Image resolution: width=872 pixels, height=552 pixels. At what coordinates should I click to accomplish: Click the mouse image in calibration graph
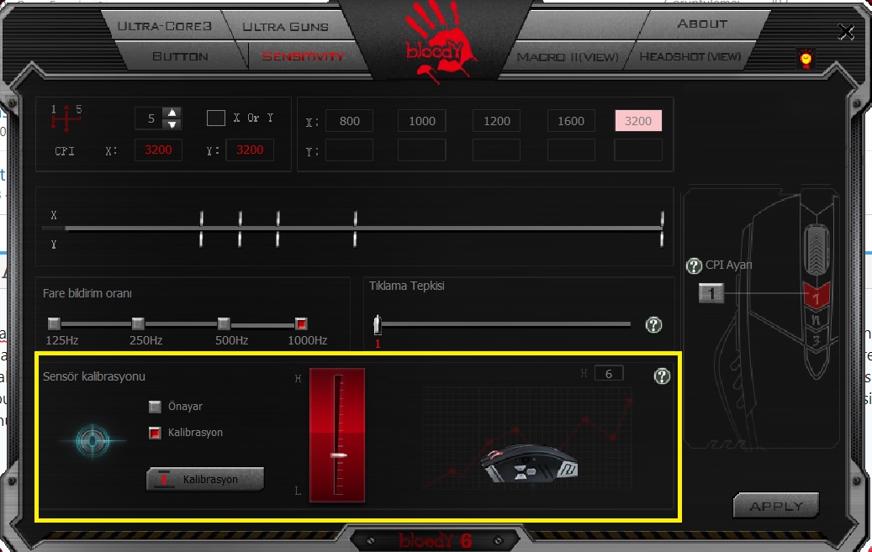pyautogui.click(x=528, y=462)
